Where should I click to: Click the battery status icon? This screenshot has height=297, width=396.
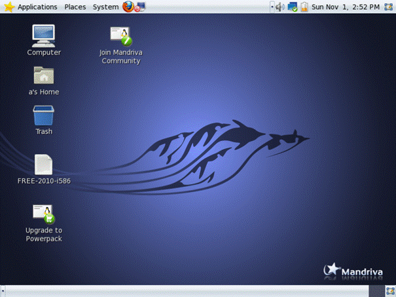[x=304, y=7]
